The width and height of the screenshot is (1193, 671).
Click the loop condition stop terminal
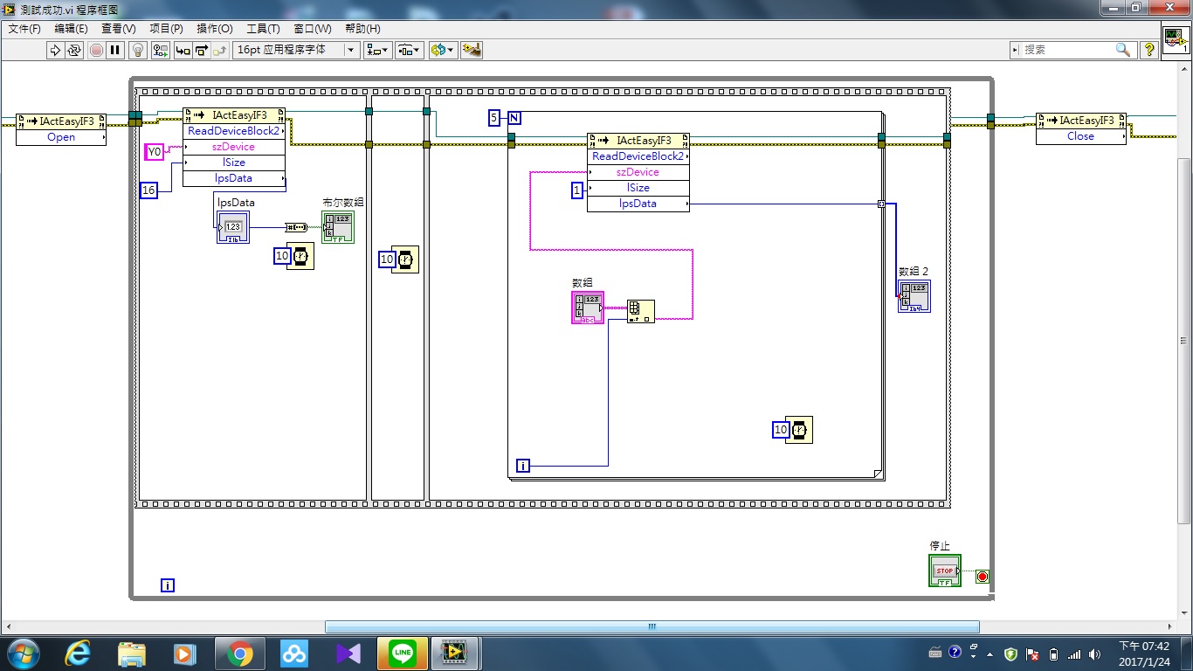(982, 577)
